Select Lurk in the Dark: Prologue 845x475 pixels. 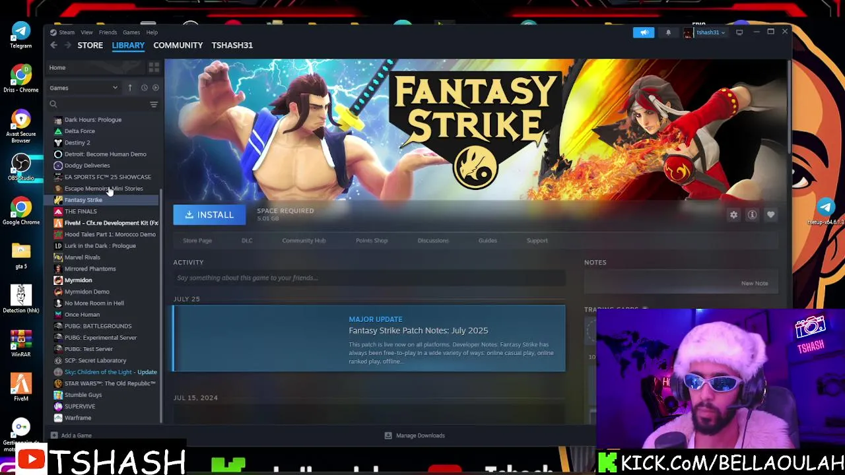pos(100,245)
